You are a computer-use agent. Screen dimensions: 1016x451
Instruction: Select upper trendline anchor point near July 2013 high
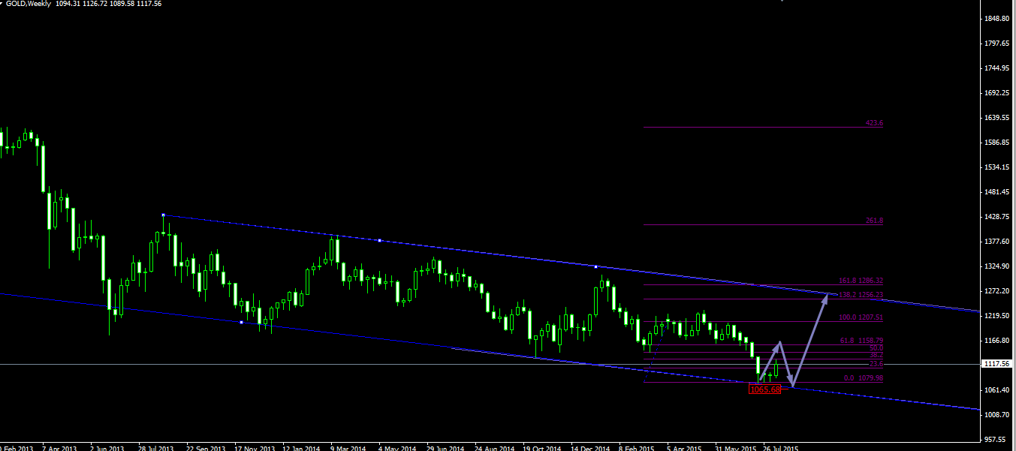163,215
